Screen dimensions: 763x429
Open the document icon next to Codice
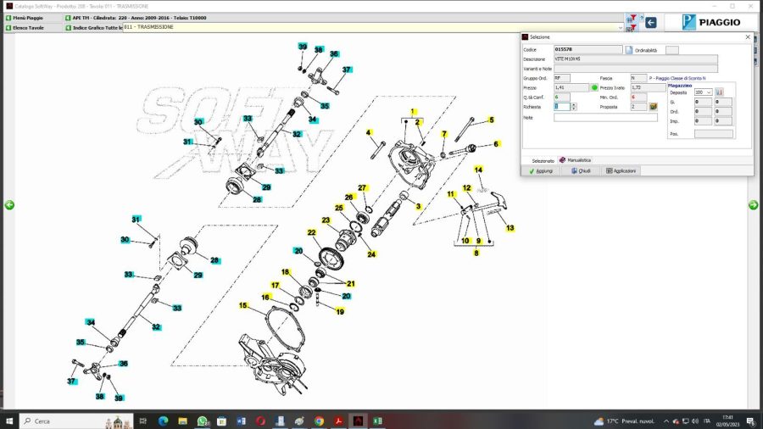tap(629, 50)
